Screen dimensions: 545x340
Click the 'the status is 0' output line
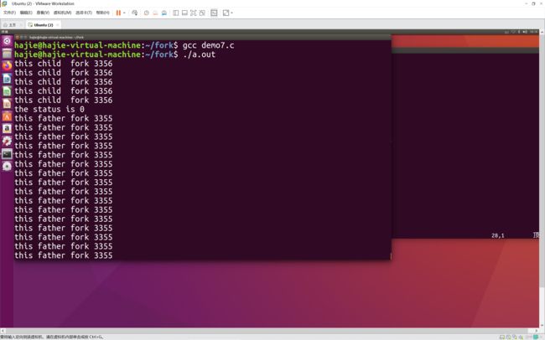49,110
